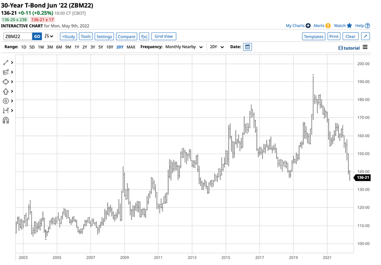Expand measurement tool options chevron
The height and width of the screenshot is (265, 381).
point(12,111)
